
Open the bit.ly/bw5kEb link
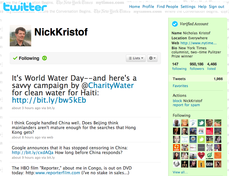[49, 100]
